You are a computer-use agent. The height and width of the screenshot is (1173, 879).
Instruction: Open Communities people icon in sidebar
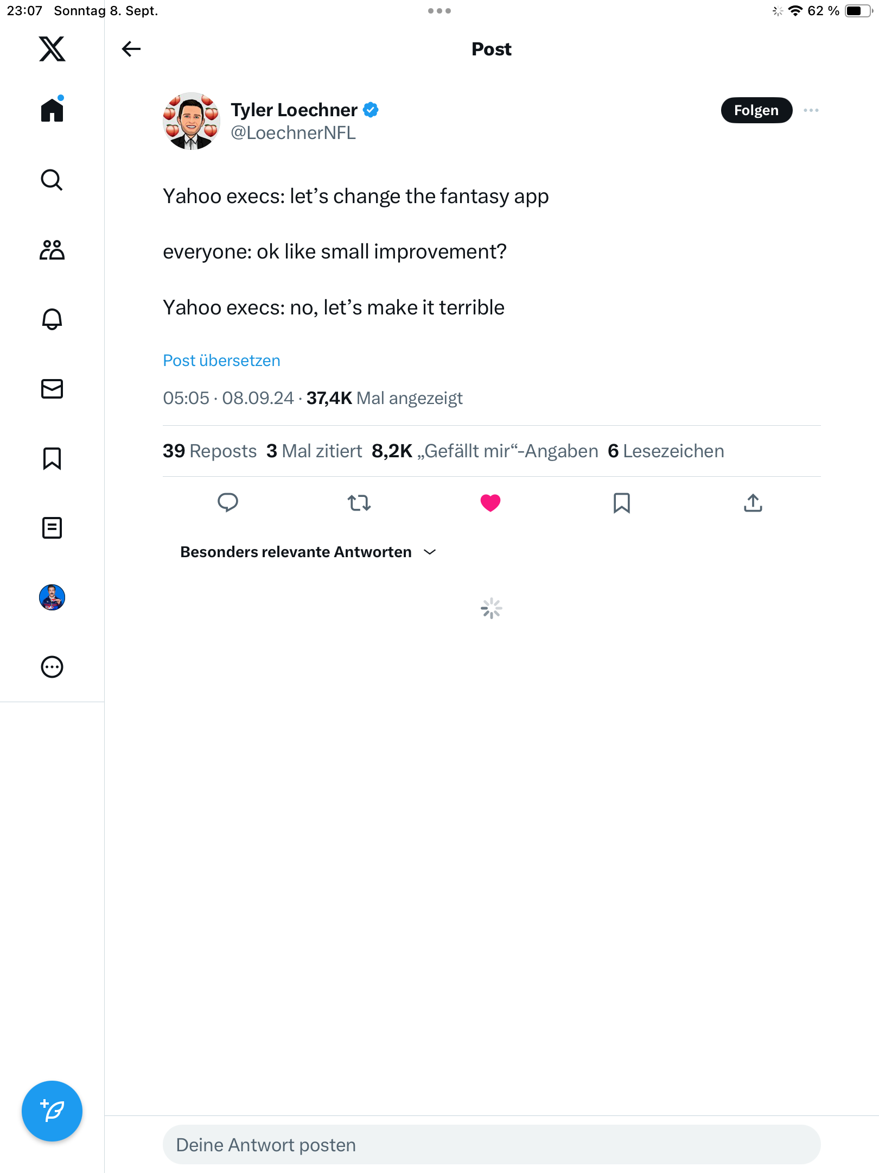coord(52,250)
